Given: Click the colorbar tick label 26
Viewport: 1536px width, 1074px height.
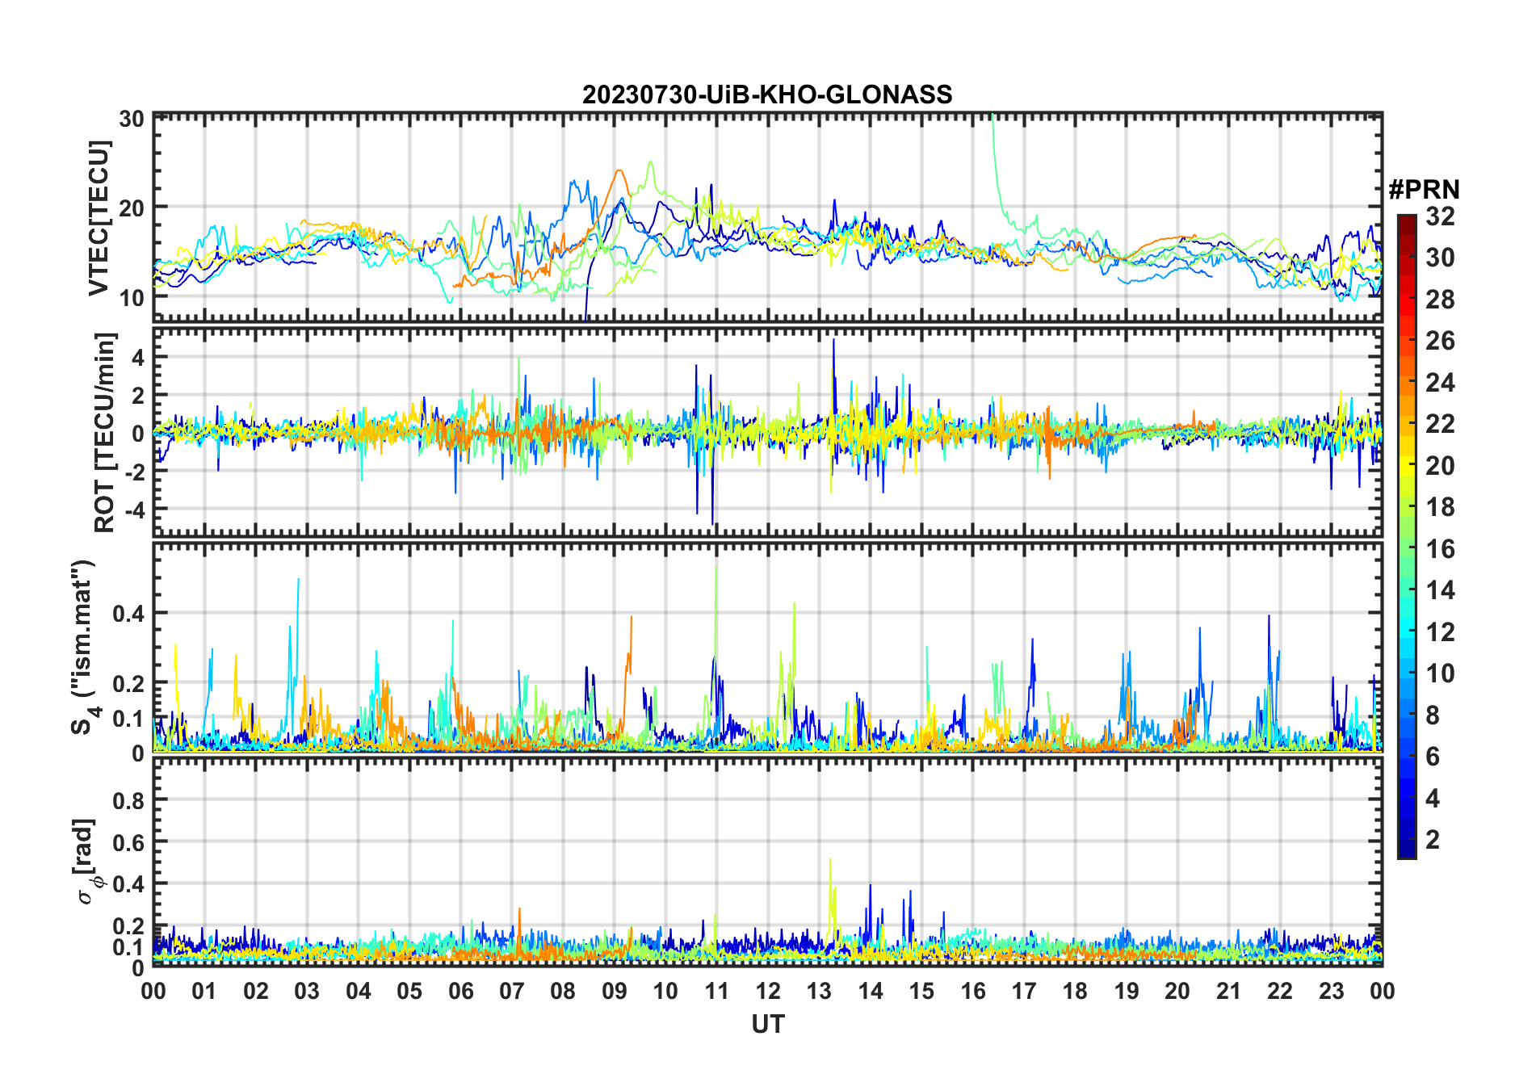Looking at the screenshot, I should pos(1440,341).
